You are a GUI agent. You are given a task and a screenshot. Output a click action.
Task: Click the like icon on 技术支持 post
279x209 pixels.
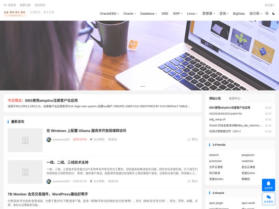click(x=189, y=181)
